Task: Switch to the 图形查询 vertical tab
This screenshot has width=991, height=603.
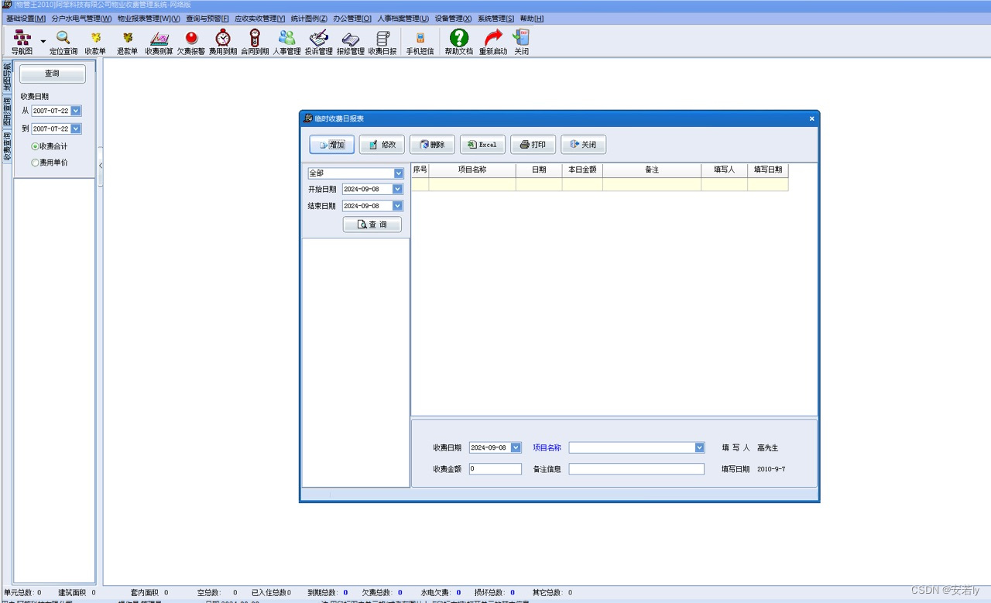Action: tap(7, 113)
